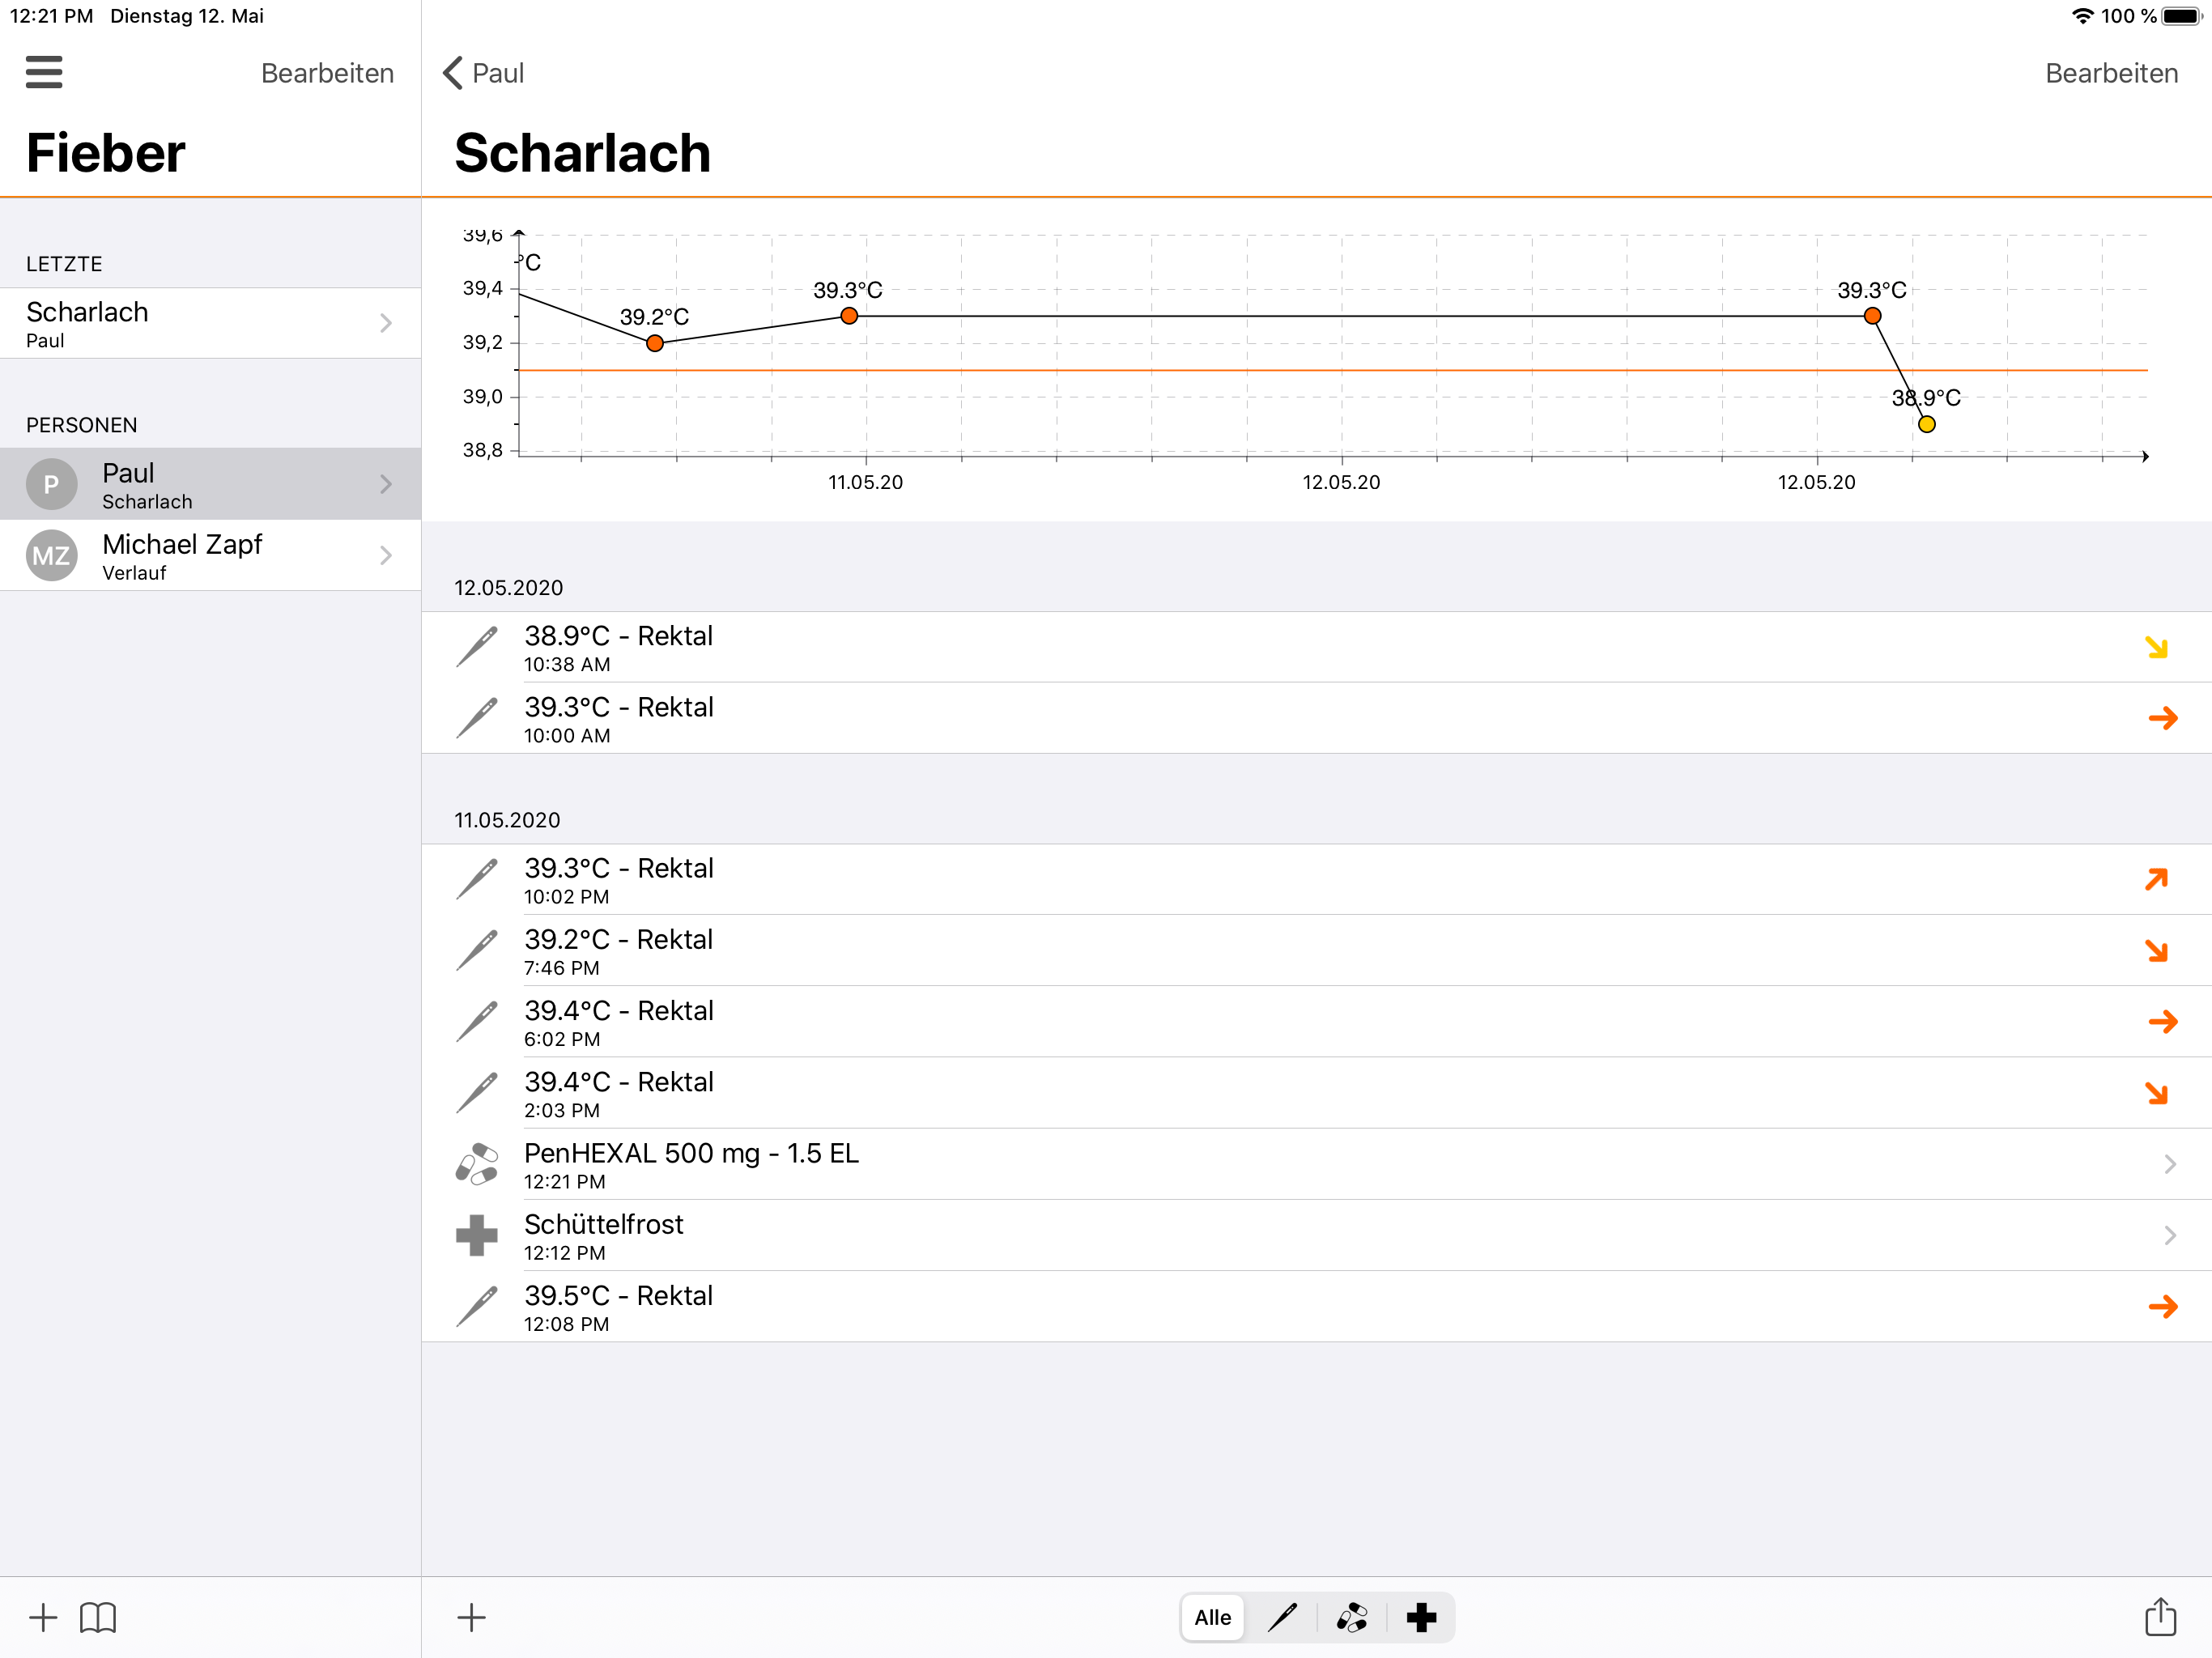Image resolution: width=2212 pixels, height=1658 pixels.
Task: Filter by temperature with thermometer segment
Action: pos(1282,1617)
